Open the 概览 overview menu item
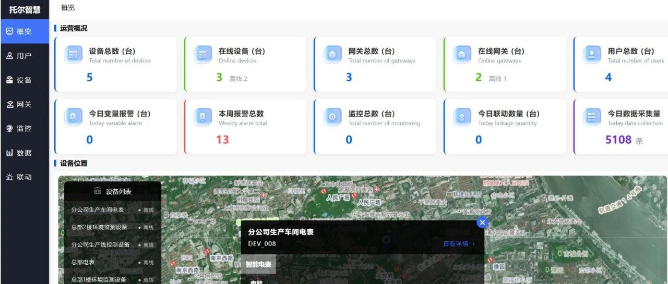The height and width of the screenshot is (284, 668). point(25,31)
